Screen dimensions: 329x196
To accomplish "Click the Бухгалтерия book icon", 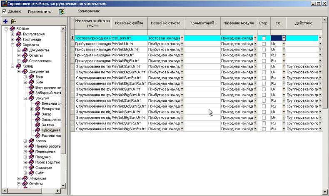I will (19, 34).
